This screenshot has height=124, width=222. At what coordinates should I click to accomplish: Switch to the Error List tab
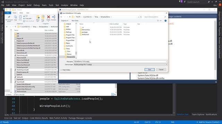pos(8,118)
